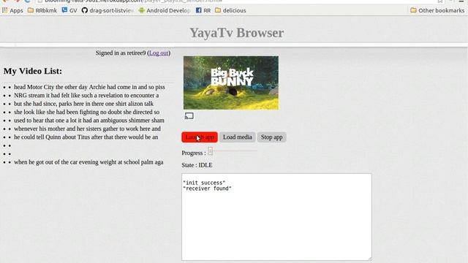The width and height of the screenshot is (468, 263).
Task: Open the Android Develop bookmark
Action: pyautogui.click(x=164, y=10)
